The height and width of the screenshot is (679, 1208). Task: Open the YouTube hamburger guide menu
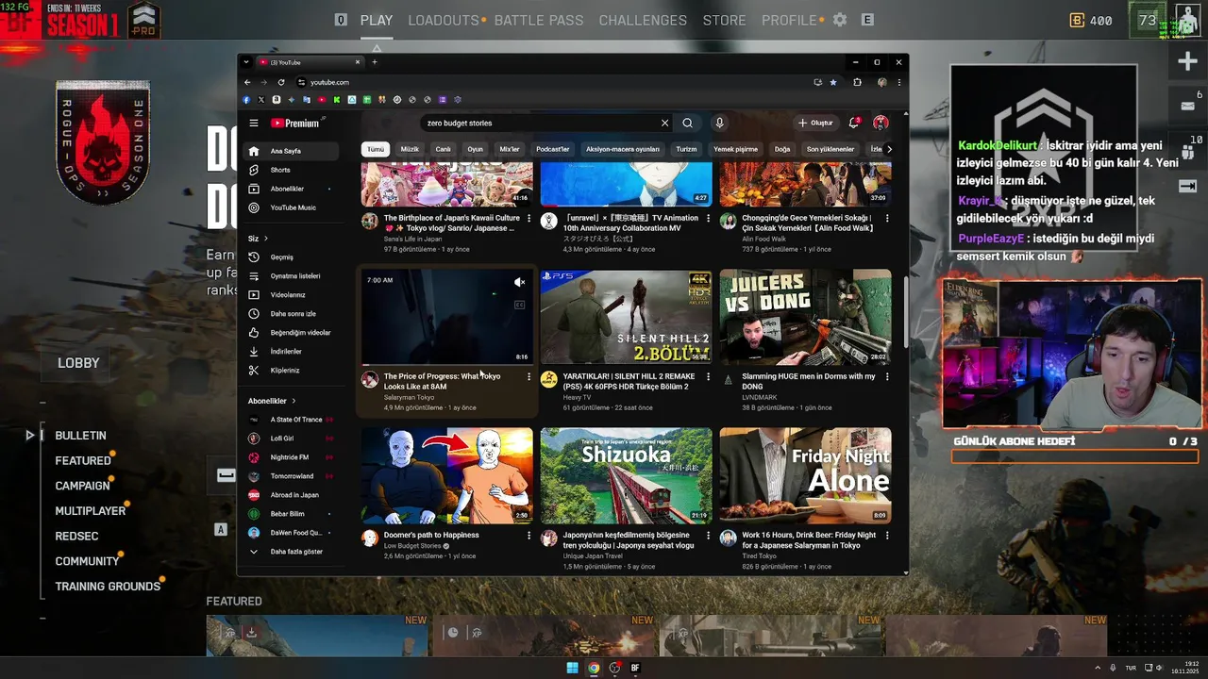point(254,123)
